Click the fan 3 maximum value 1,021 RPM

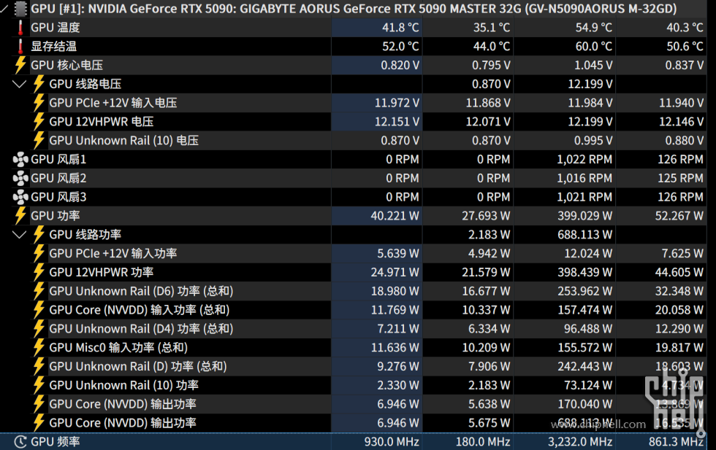[584, 196]
